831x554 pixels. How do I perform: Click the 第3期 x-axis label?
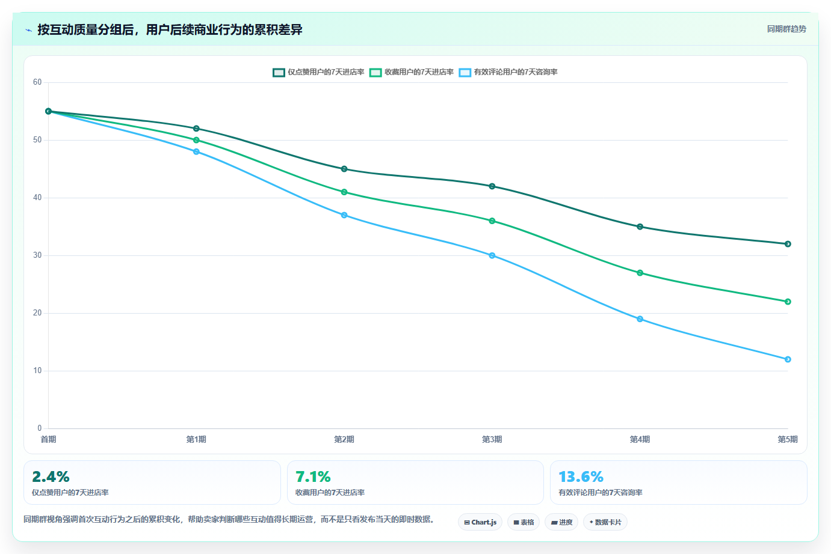point(492,439)
